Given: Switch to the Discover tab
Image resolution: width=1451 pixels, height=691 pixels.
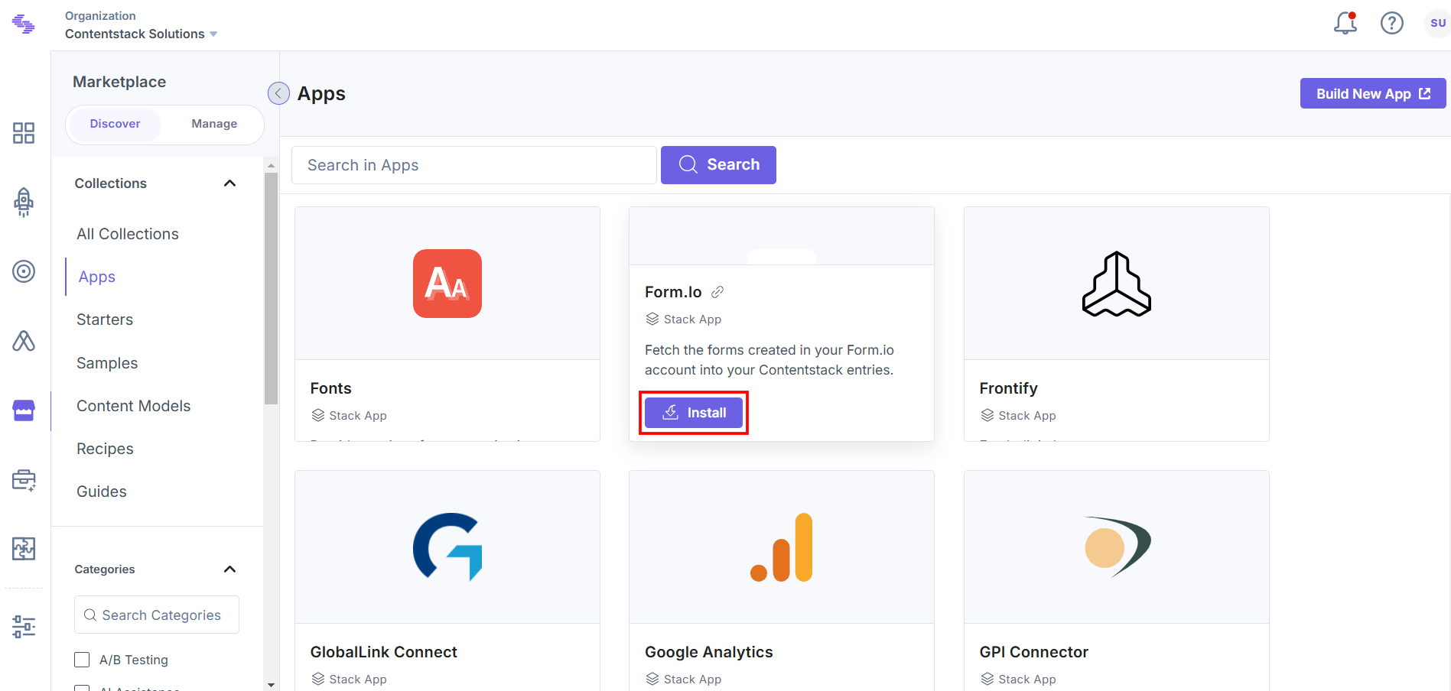Looking at the screenshot, I should point(115,124).
